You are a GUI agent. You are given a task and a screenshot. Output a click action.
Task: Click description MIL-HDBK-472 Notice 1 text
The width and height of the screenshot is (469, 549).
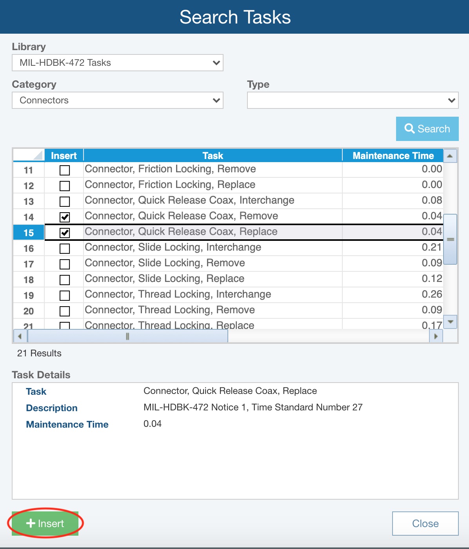253,407
